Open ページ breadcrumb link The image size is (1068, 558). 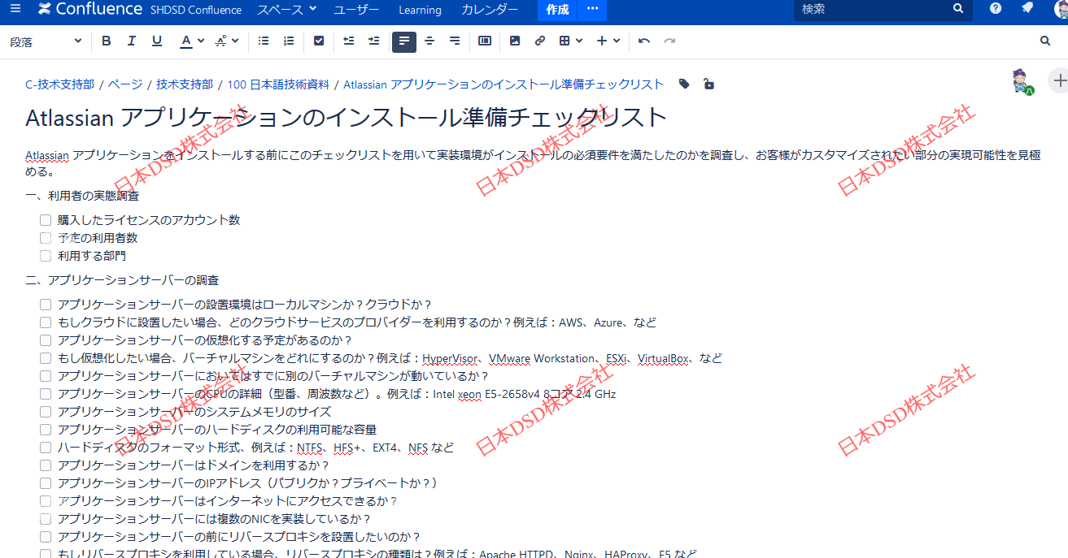point(125,84)
